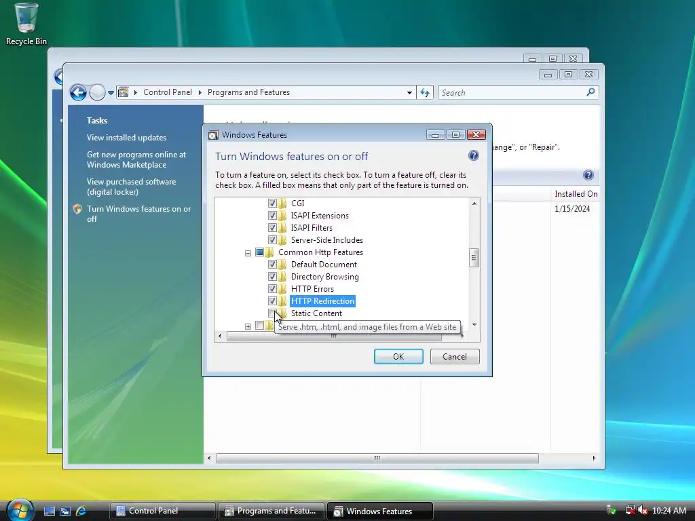Select the CGI folder icon
The height and width of the screenshot is (521, 695).
point(283,204)
